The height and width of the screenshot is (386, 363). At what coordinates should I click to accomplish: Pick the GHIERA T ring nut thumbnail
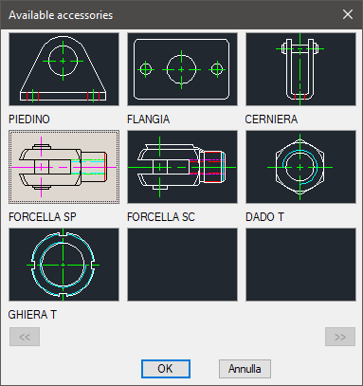[x=64, y=265]
